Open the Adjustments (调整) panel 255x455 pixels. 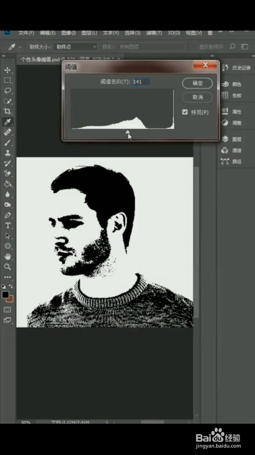point(232,123)
